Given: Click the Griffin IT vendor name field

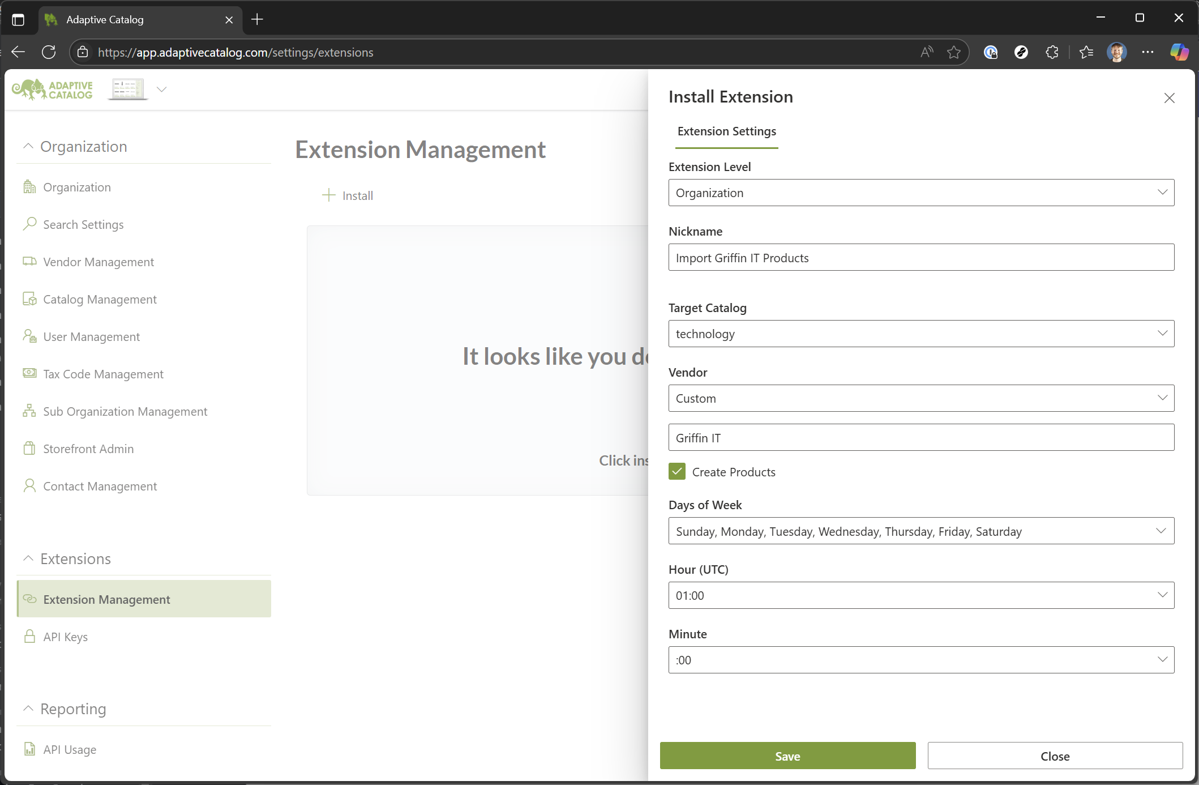Looking at the screenshot, I should coord(921,437).
